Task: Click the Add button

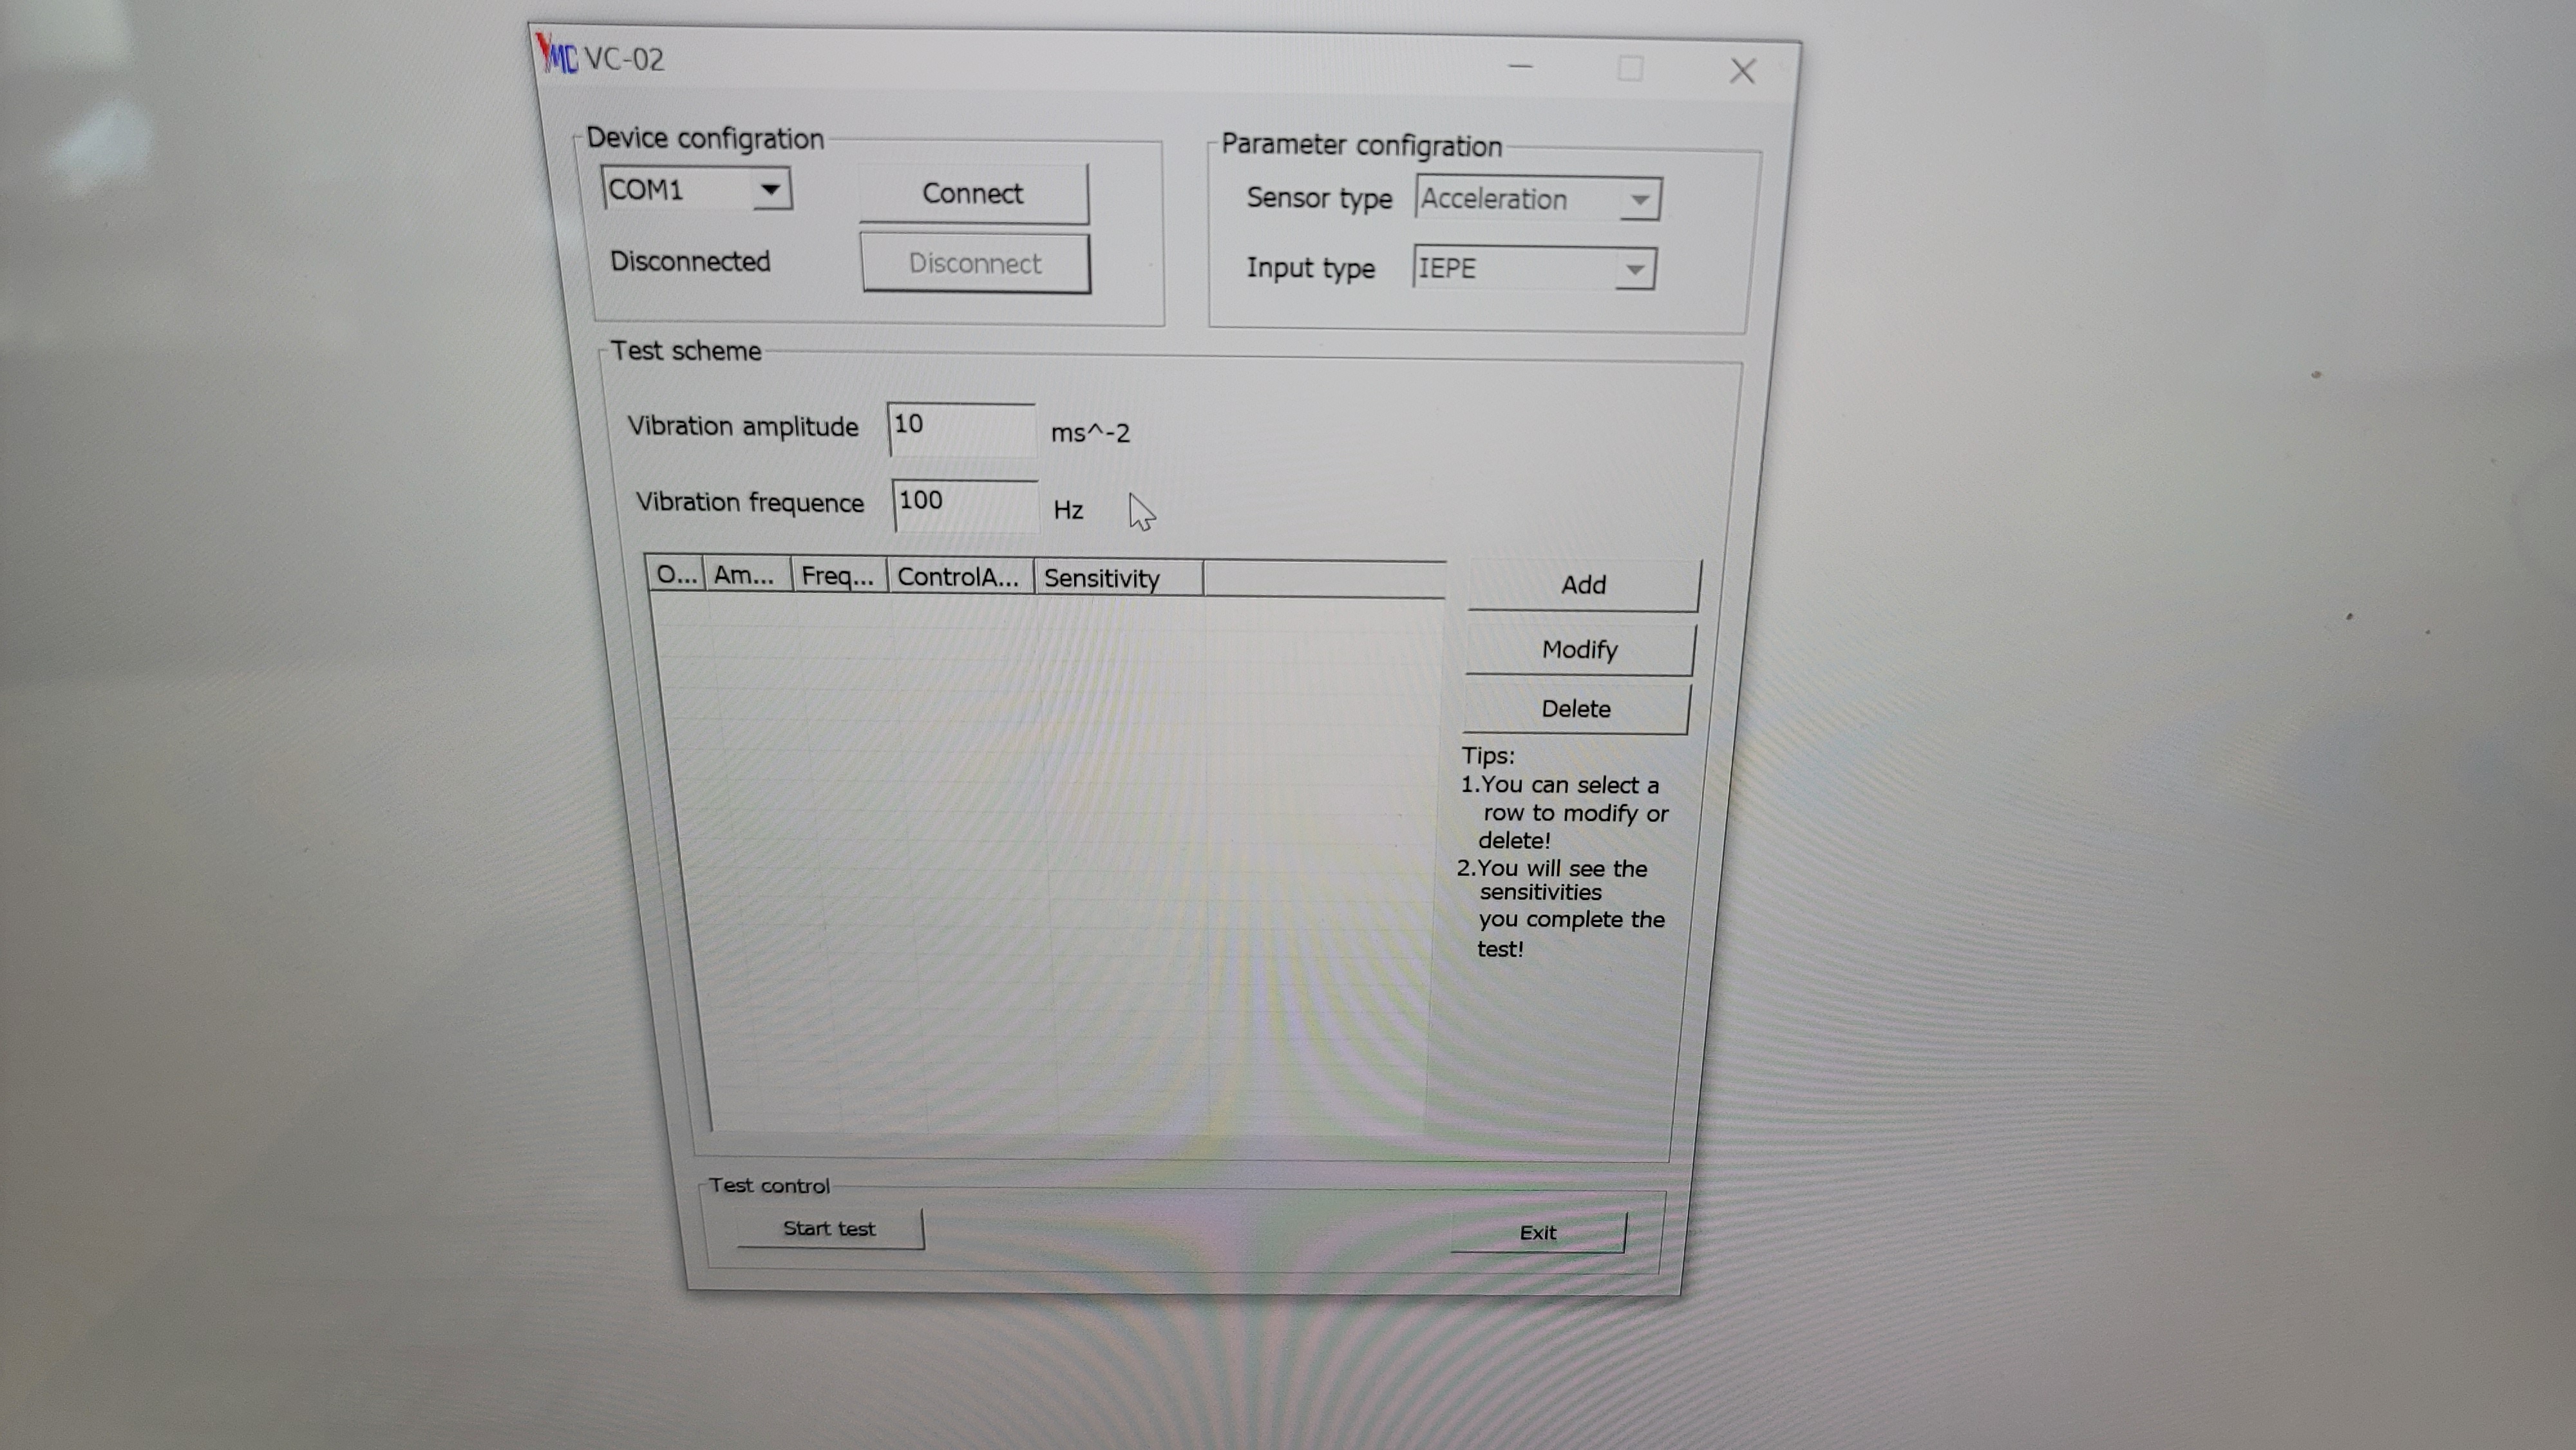Action: [x=1584, y=585]
